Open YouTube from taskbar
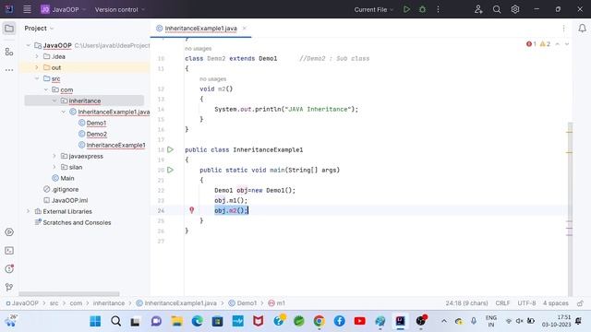This screenshot has width=591, height=332. pos(359,321)
